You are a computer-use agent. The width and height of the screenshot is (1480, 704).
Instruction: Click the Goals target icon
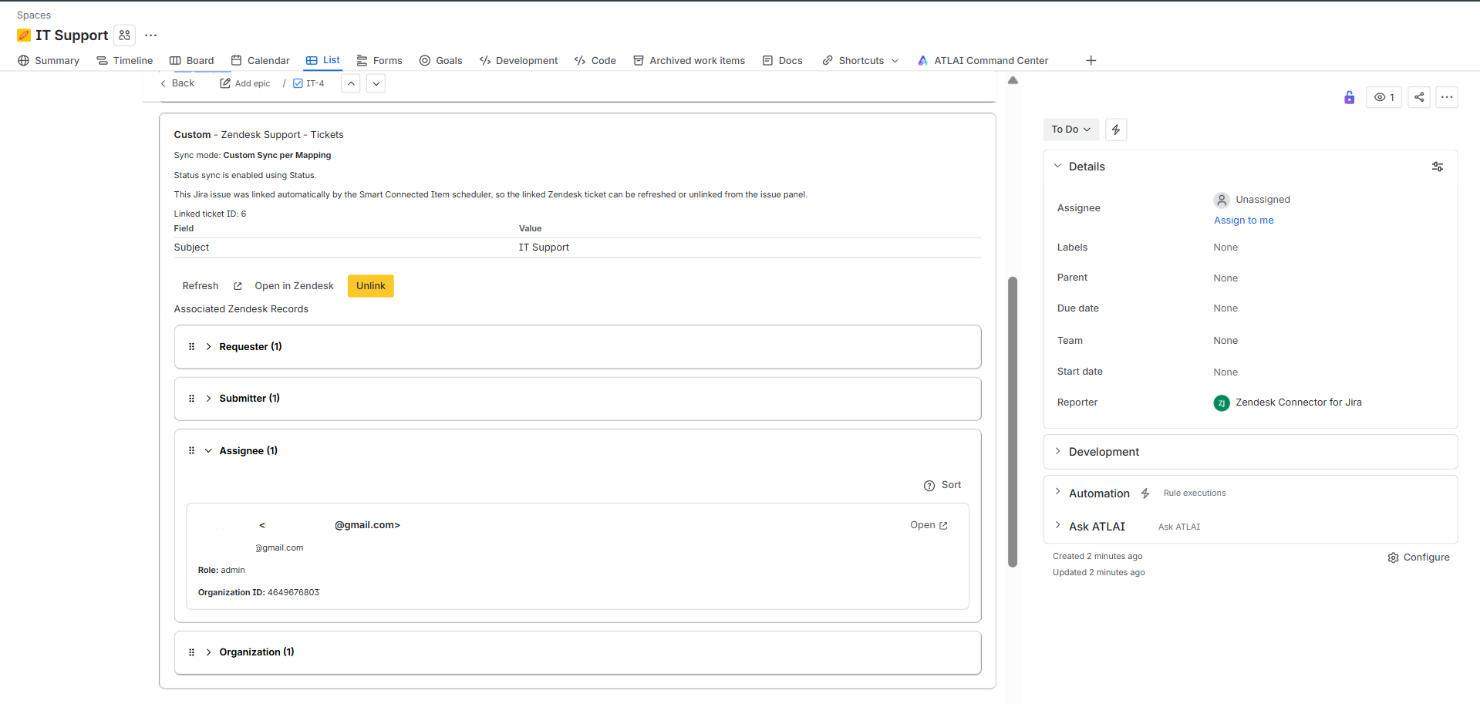[425, 61]
